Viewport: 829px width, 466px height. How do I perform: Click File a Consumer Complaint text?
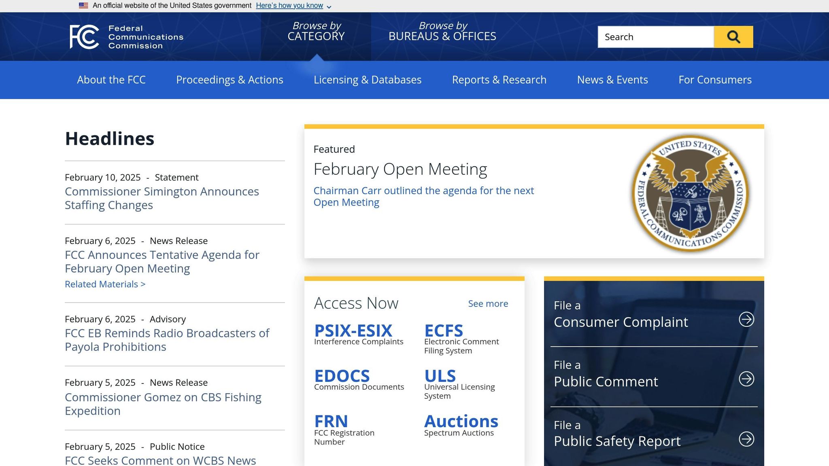(x=621, y=314)
